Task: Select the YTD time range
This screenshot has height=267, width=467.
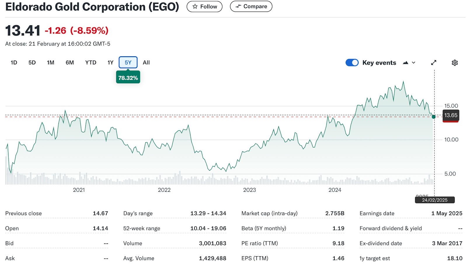Action: point(91,62)
